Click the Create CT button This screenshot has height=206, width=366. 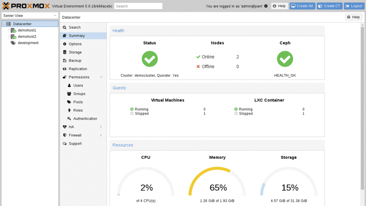tap(329, 6)
